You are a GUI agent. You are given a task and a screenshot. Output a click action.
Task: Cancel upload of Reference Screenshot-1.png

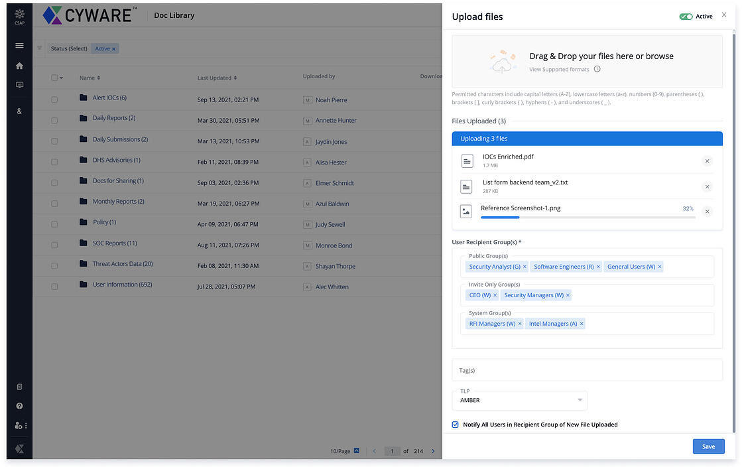tap(707, 212)
